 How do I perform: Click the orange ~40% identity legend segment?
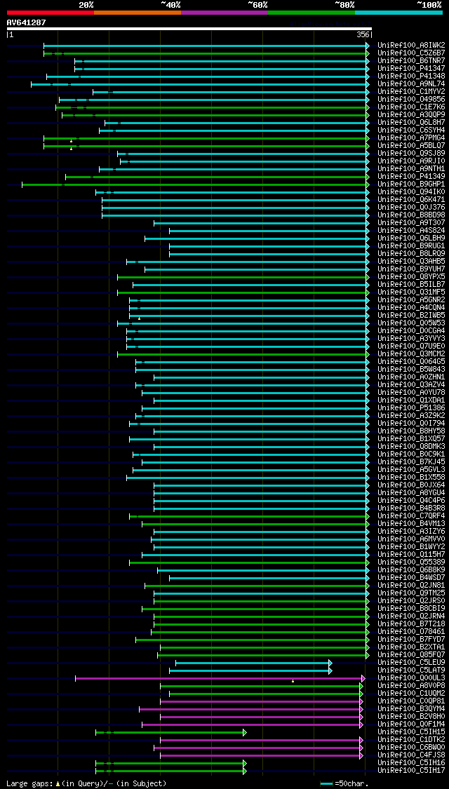tap(138, 12)
